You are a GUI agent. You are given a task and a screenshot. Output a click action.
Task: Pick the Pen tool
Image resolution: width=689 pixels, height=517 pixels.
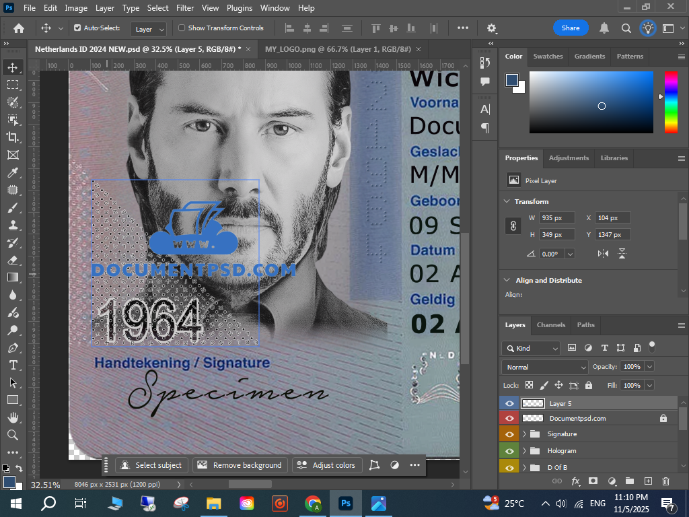click(x=13, y=347)
